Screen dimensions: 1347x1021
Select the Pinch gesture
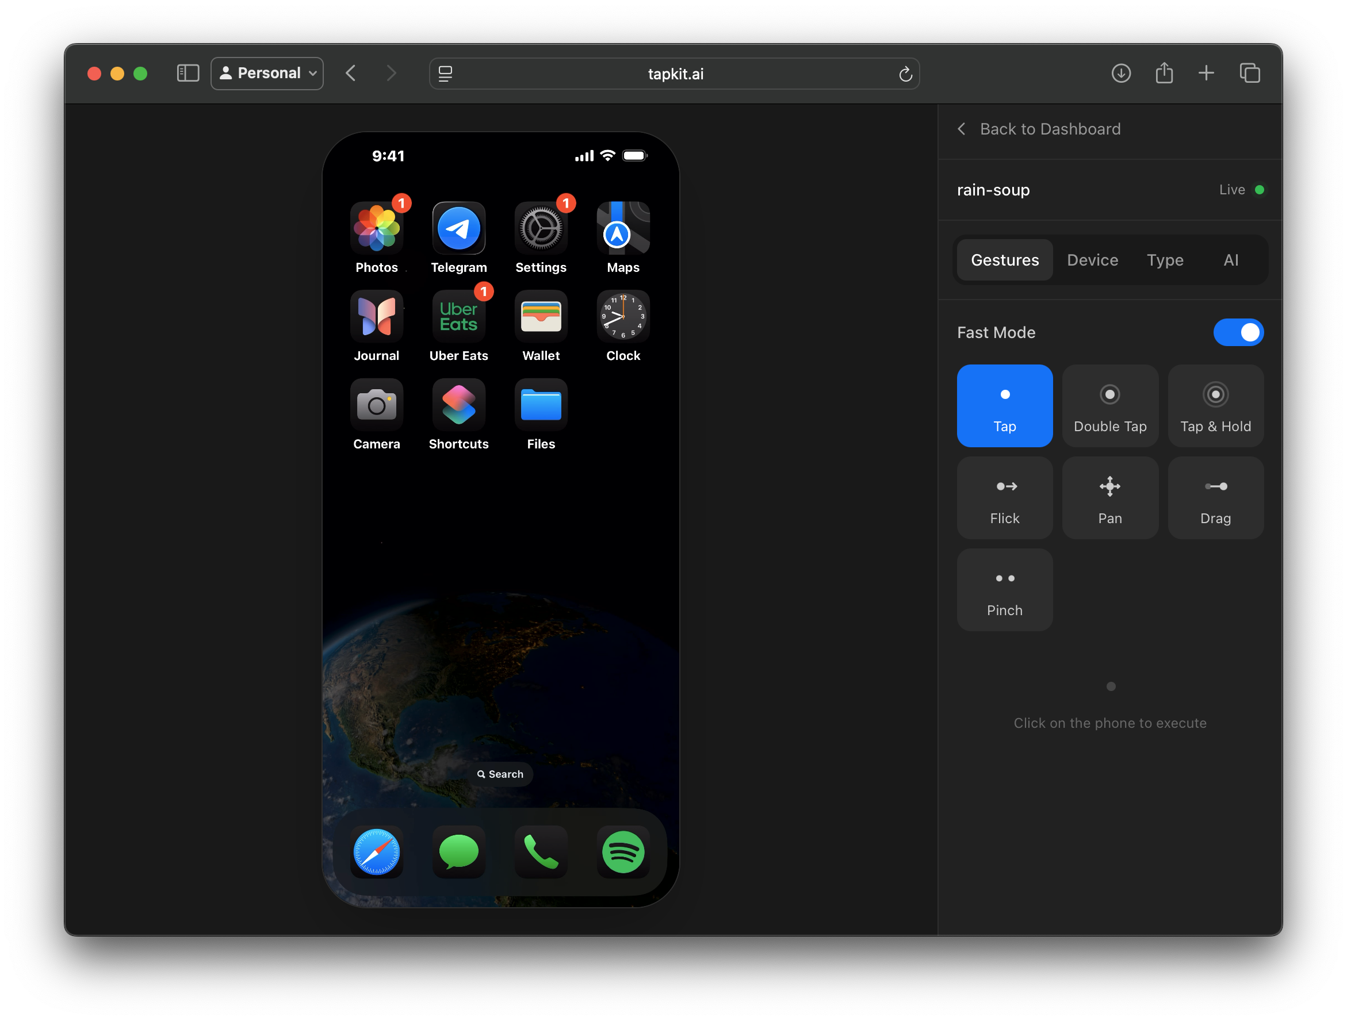[x=1004, y=589]
